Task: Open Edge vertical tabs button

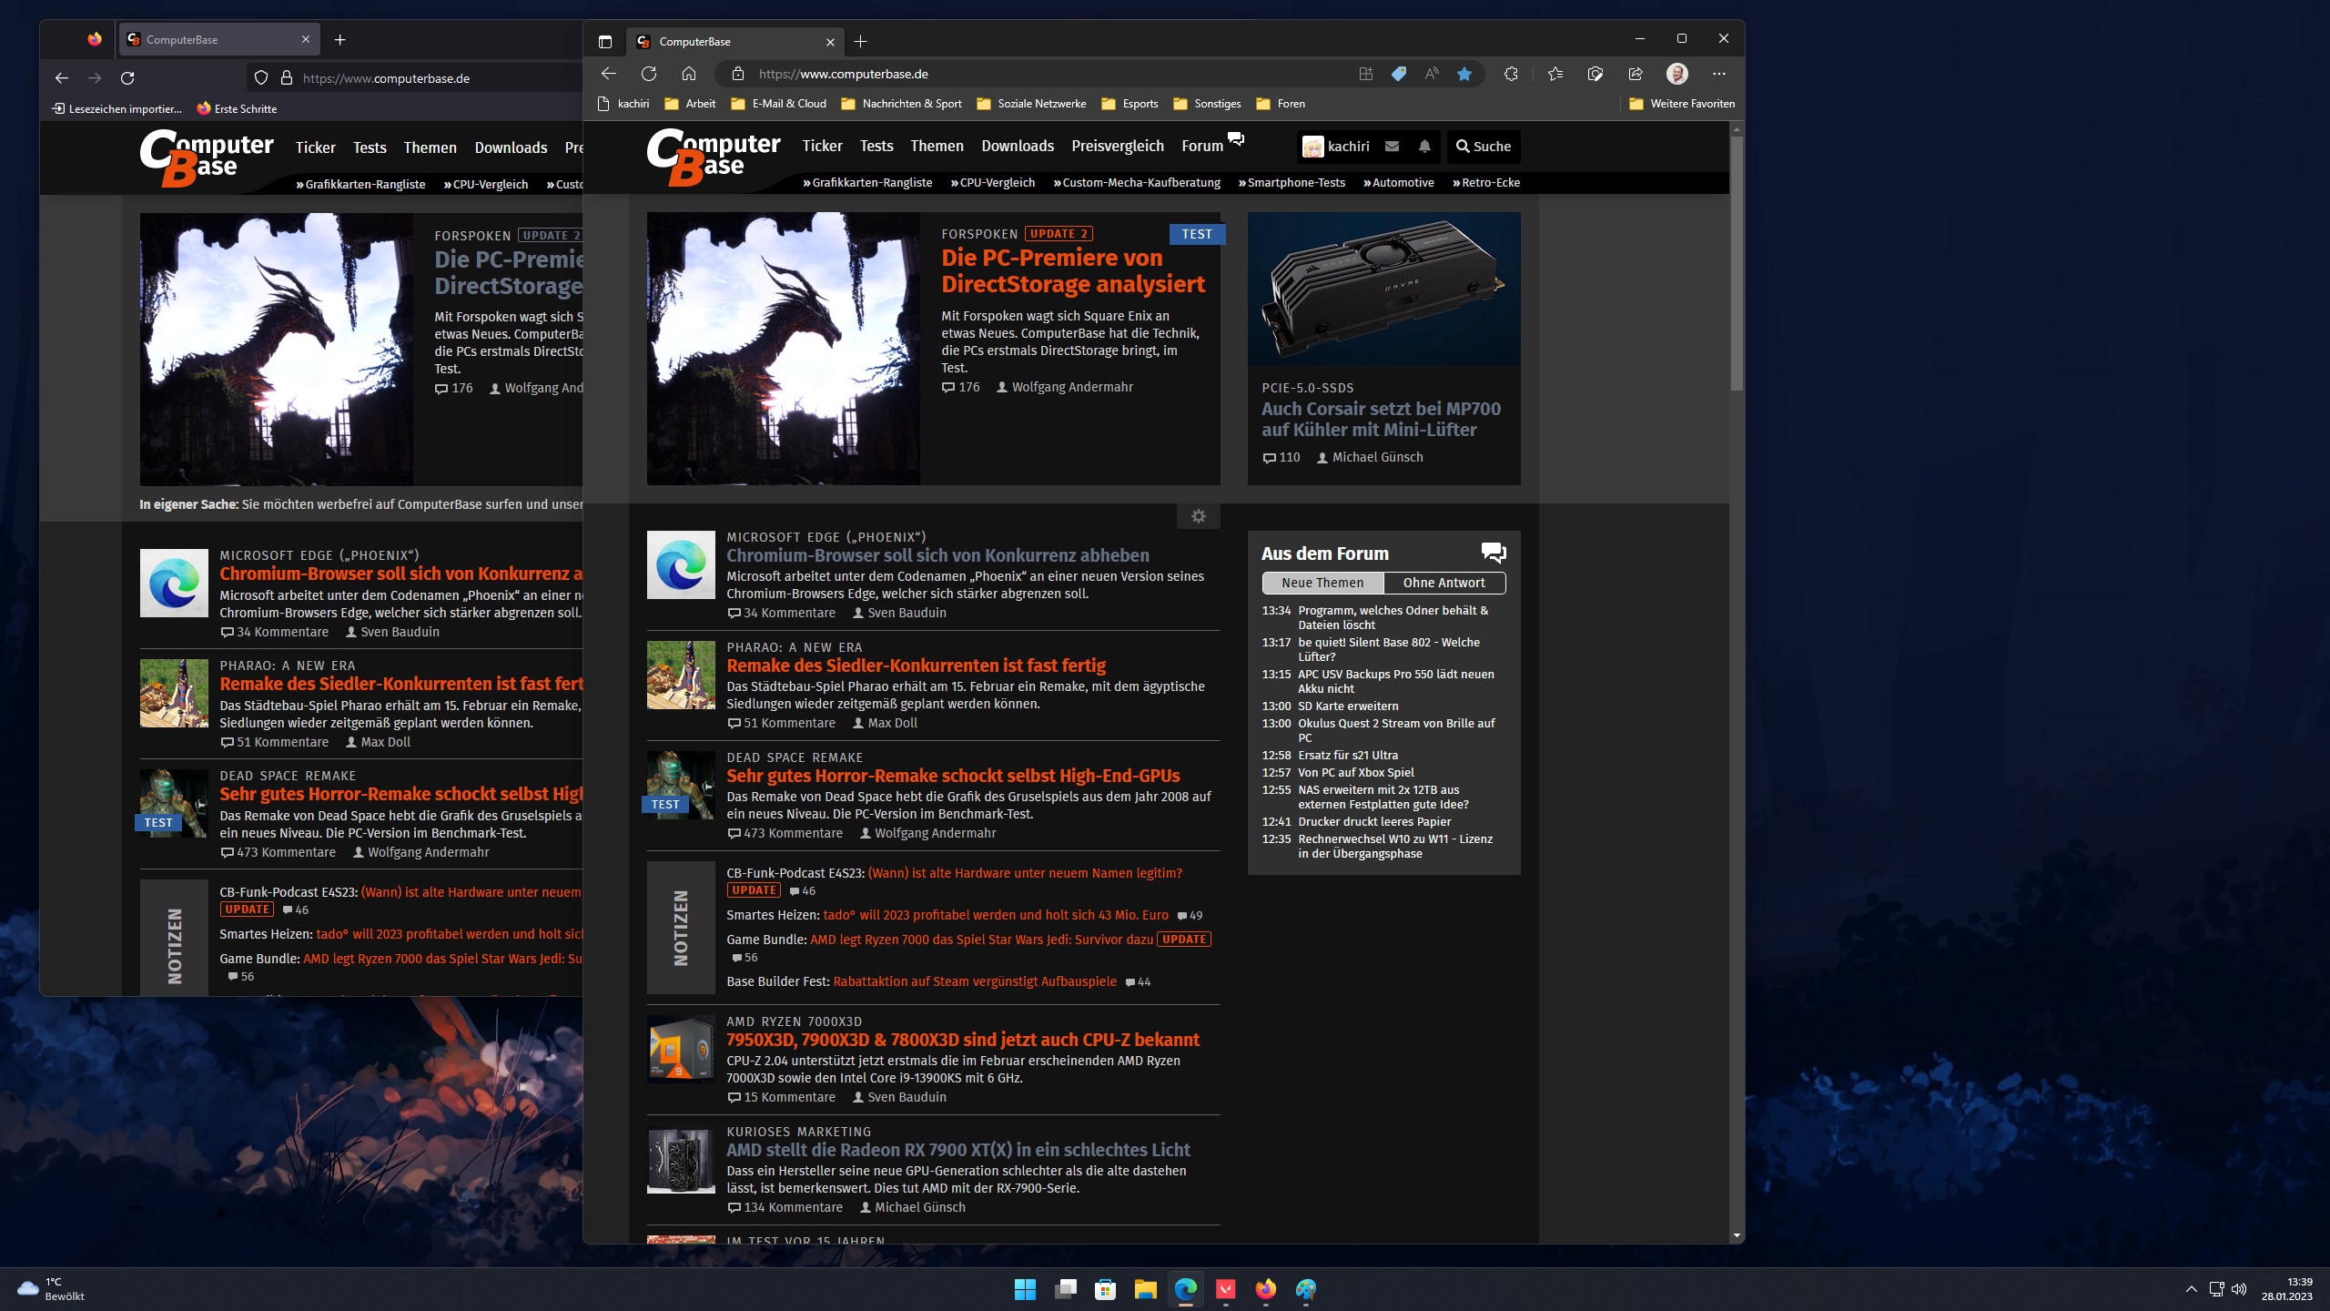Action: point(605,42)
